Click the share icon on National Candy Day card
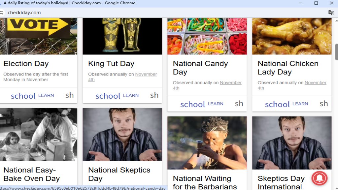The image size is (338, 190). click(x=239, y=104)
